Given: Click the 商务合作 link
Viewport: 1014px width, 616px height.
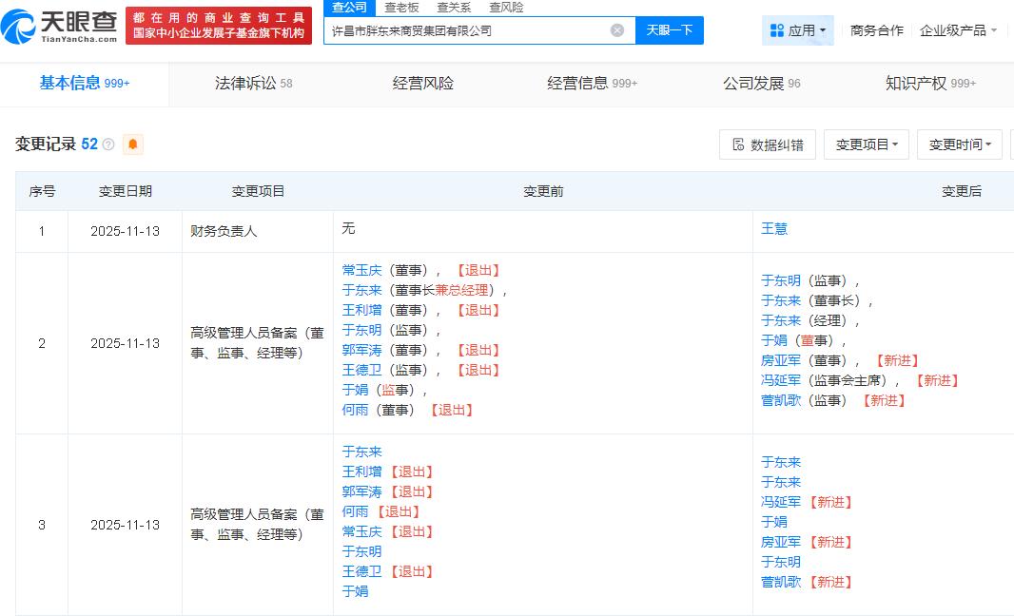Looking at the screenshot, I should [x=876, y=30].
